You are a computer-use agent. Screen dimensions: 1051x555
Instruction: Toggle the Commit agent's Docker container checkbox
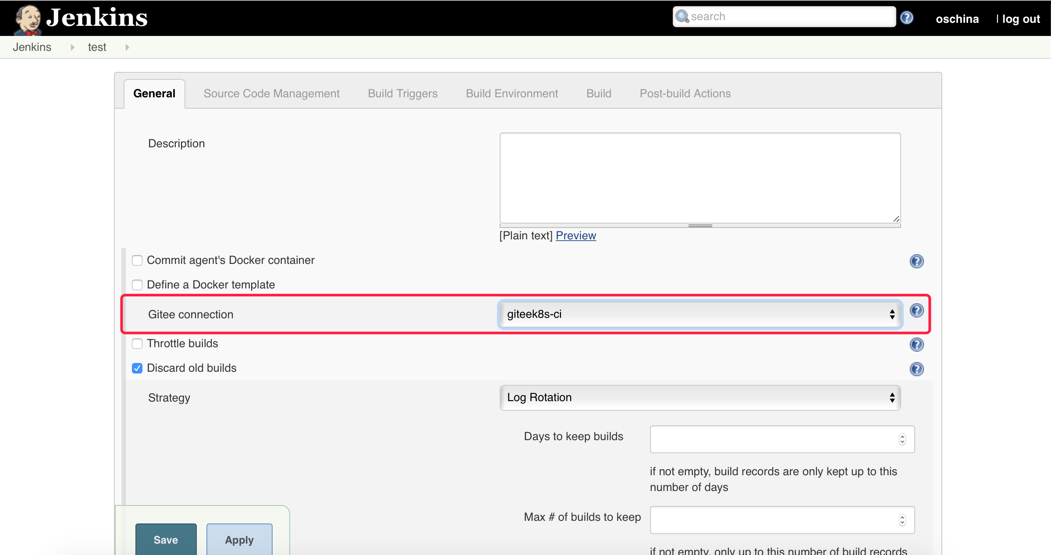pyautogui.click(x=136, y=260)
